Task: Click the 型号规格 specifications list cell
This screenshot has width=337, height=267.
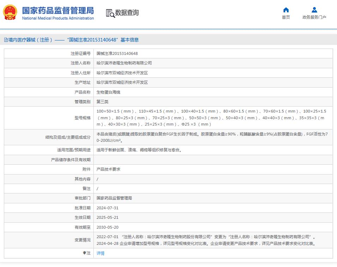Action: pos(212,118)
